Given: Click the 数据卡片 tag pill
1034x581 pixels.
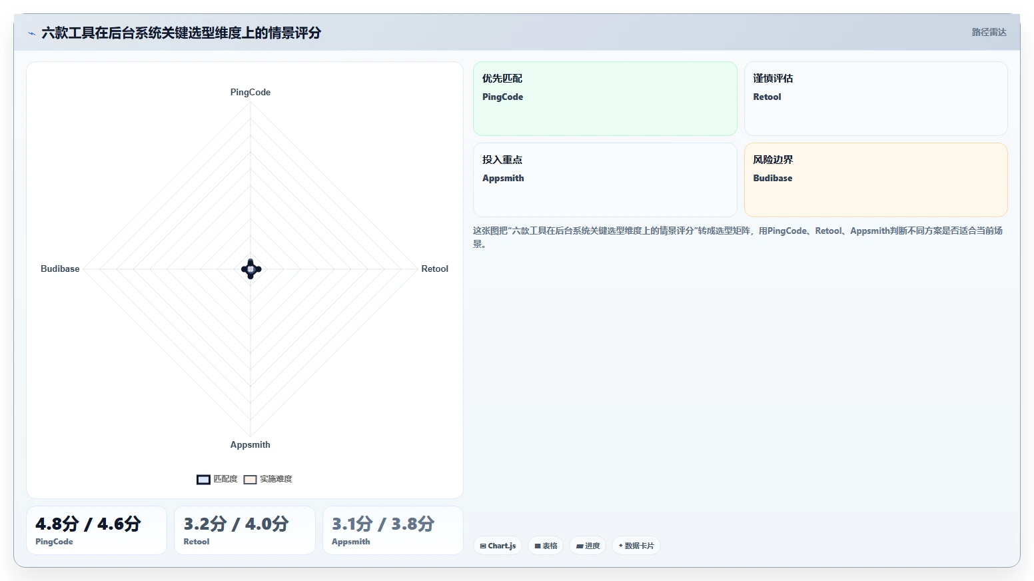Looking at the screenshot, I should (636, 546).
